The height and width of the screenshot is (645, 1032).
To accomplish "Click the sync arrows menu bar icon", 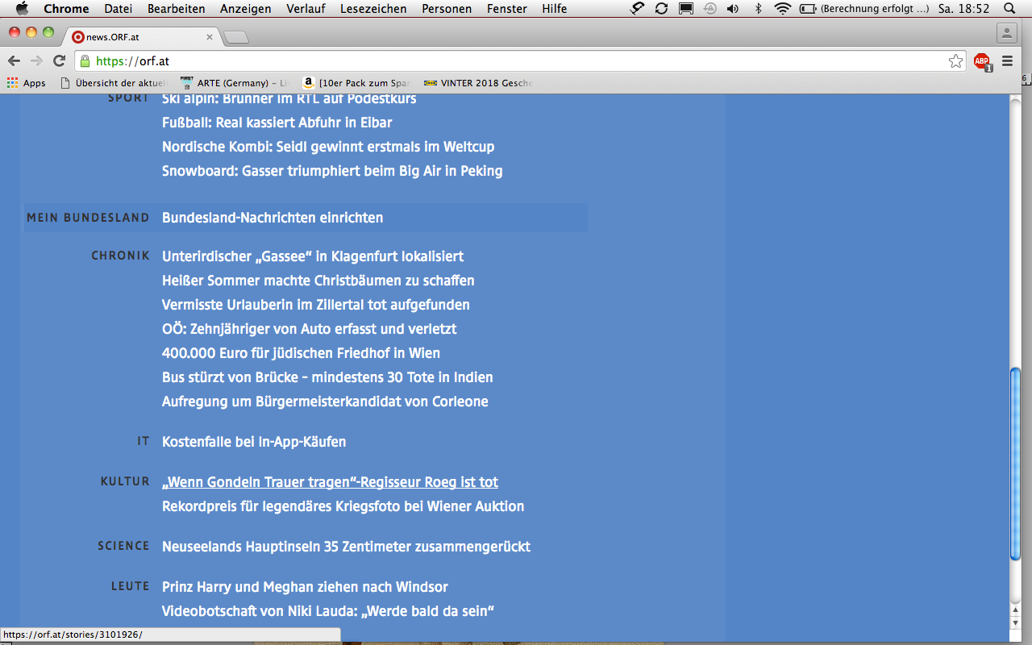I will pos(661,9).
